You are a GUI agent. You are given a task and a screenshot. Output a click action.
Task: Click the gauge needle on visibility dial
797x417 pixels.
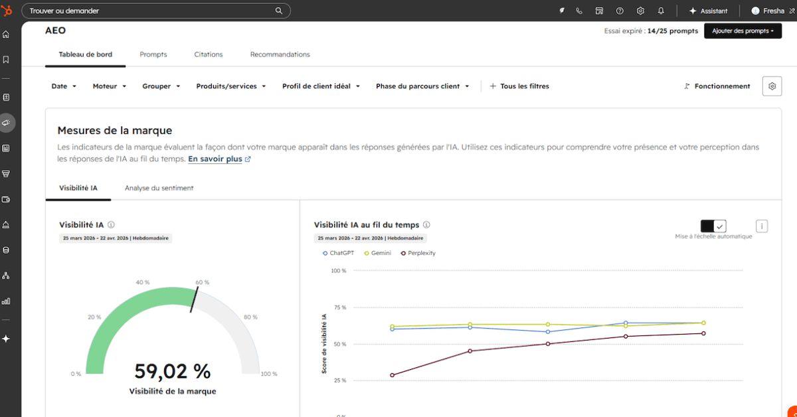click(x=195, y=300)
